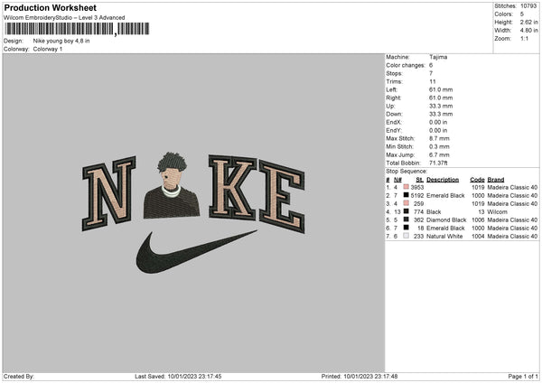Click the 'EndY:' label
Screen dimensions: 542x383
point(394,130)
